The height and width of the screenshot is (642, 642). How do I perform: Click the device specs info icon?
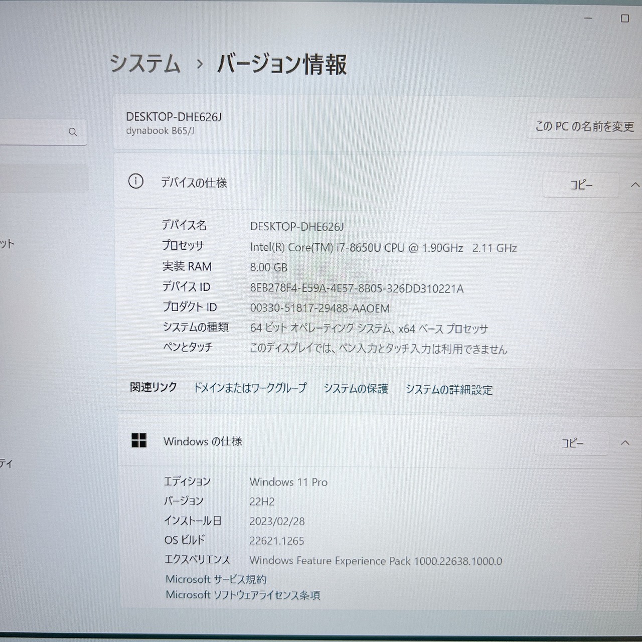coord(135,181)
